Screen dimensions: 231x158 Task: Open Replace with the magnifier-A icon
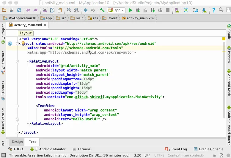click(76, 10)
